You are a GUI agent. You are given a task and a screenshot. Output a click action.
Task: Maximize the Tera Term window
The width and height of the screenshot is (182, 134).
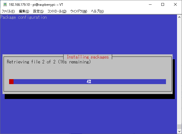coord(163,4)
